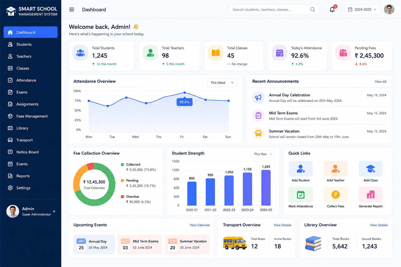Image resolution: width=401 pixels, height=267 pixels.
Task: Click the search magnifier icon
Action: tap(312, 10)
